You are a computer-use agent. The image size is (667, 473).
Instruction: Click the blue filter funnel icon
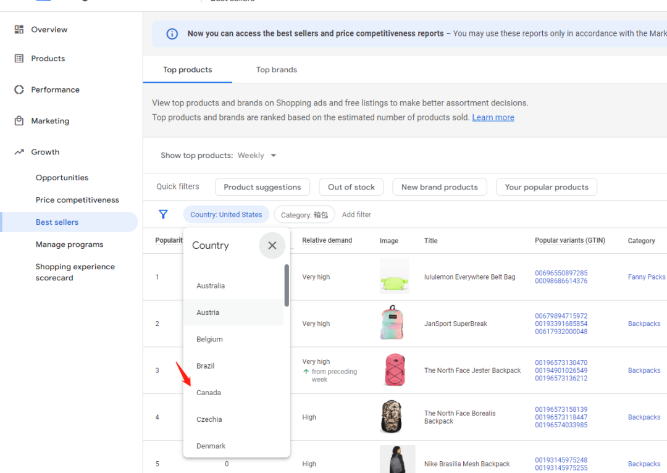[163, 214]
